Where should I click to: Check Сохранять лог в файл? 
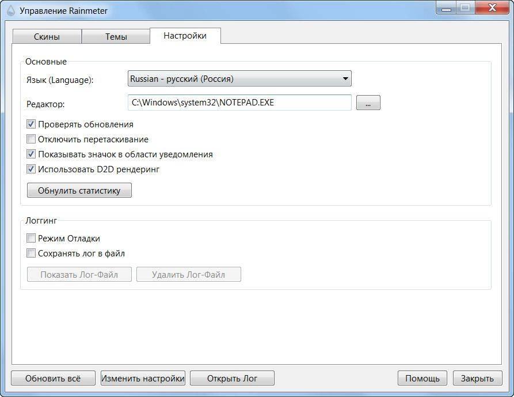(x=31, y=254)
